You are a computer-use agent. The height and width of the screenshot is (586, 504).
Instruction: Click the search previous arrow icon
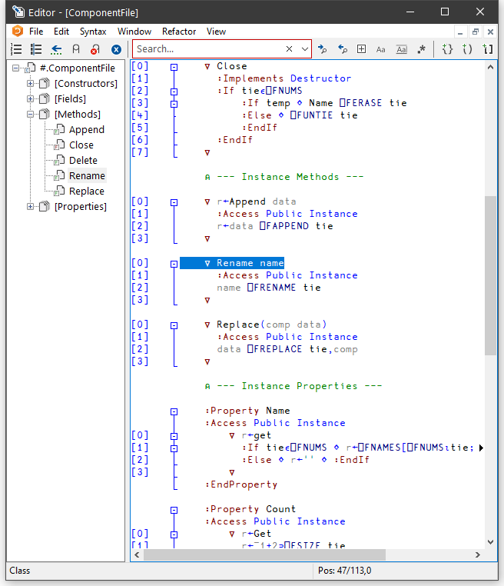(x=343, y=49)
